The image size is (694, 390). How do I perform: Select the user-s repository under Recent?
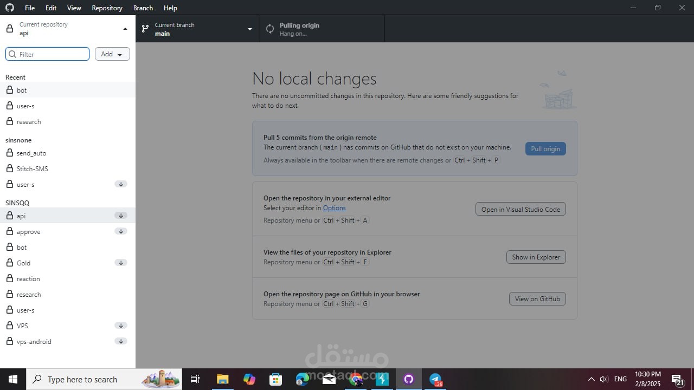coord(68,106)
